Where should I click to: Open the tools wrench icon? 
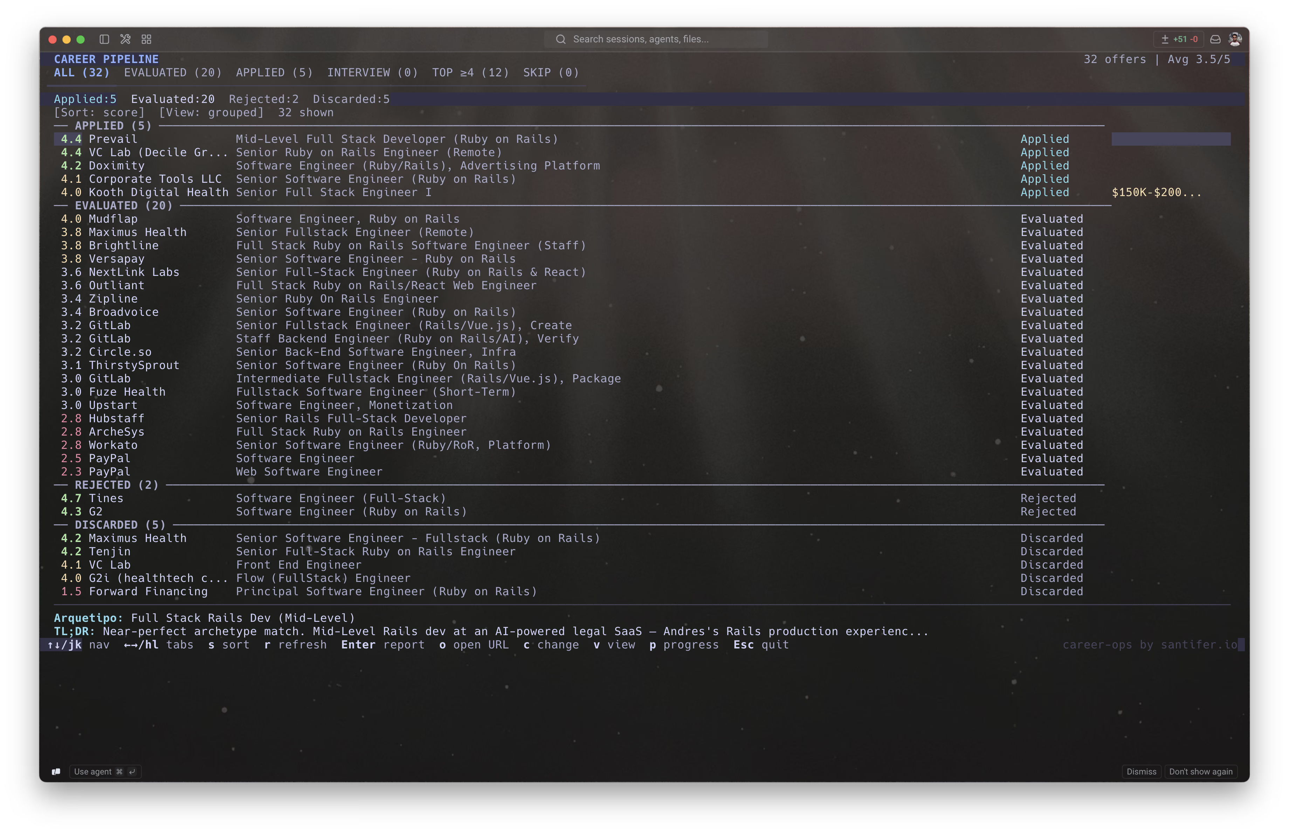126,39
